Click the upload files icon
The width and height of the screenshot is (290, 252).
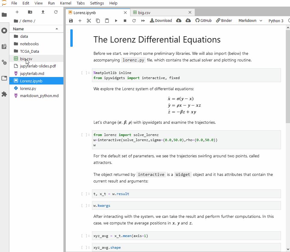(x=43, y=12)
